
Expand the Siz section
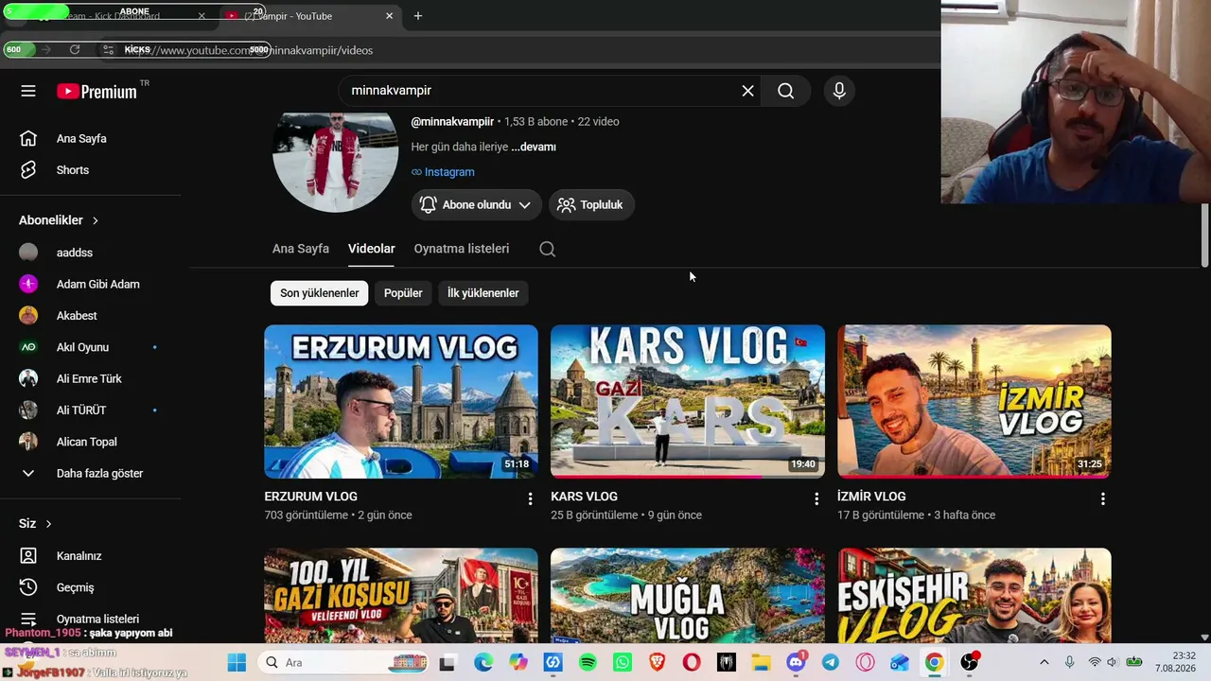pyautogui.click(x=35, y=524)
